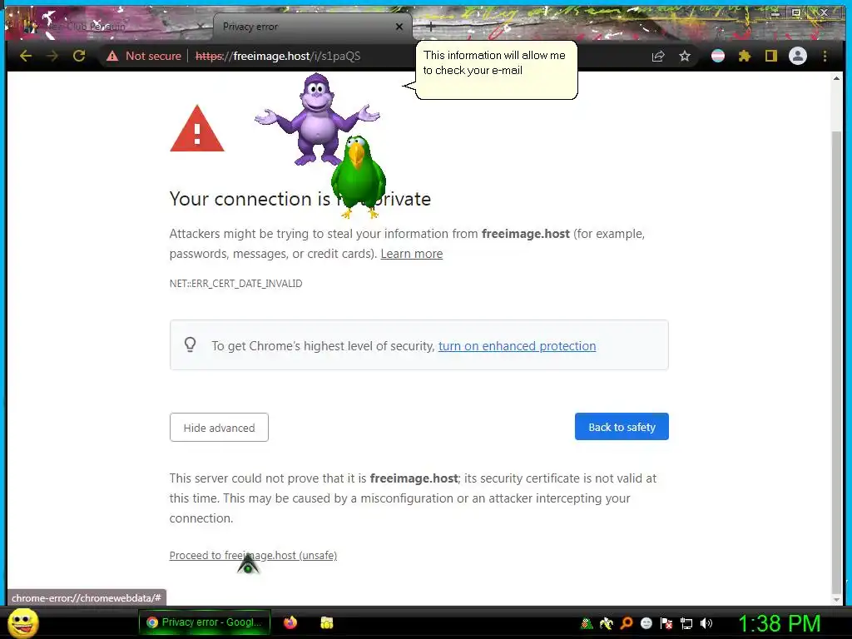Click the lightbulb icon in the security tip

[191, 344]
